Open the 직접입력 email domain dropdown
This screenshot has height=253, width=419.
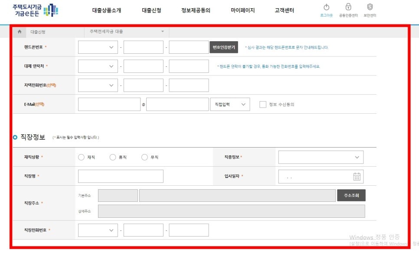coord(230,104)
